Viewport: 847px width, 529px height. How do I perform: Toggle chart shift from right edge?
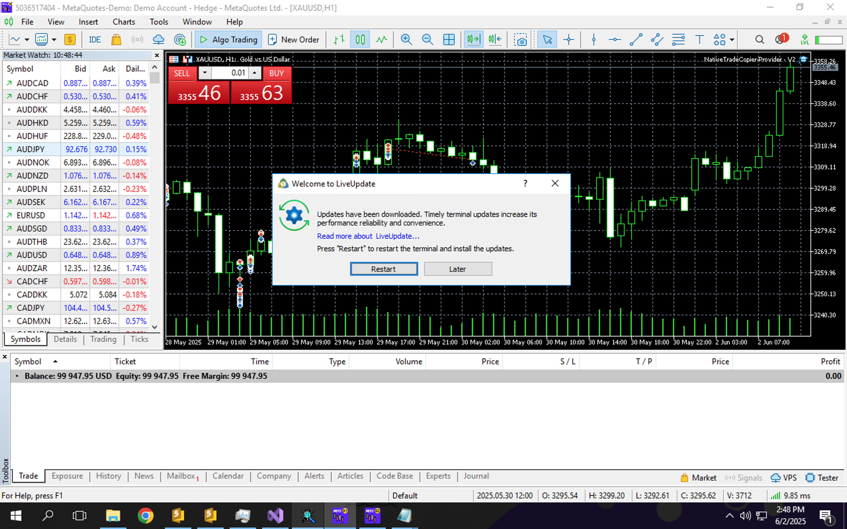(x=495, y=40)
